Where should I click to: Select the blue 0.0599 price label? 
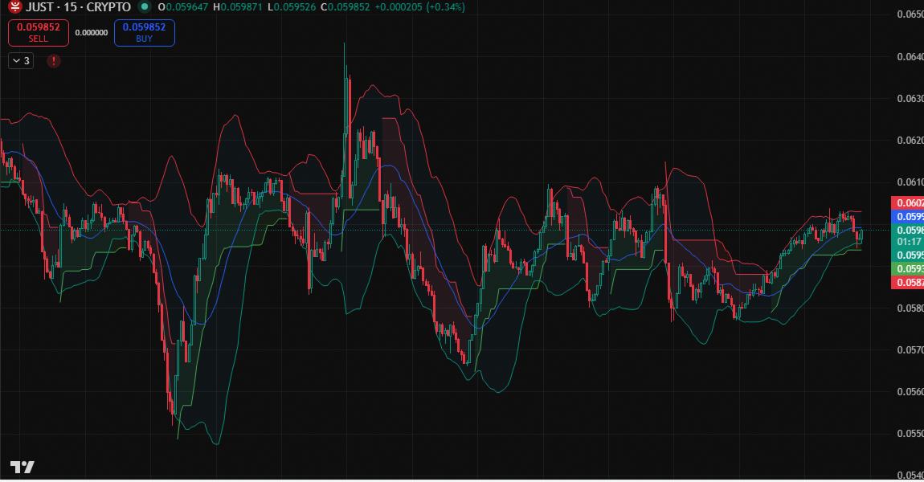(x=908, y=217)
